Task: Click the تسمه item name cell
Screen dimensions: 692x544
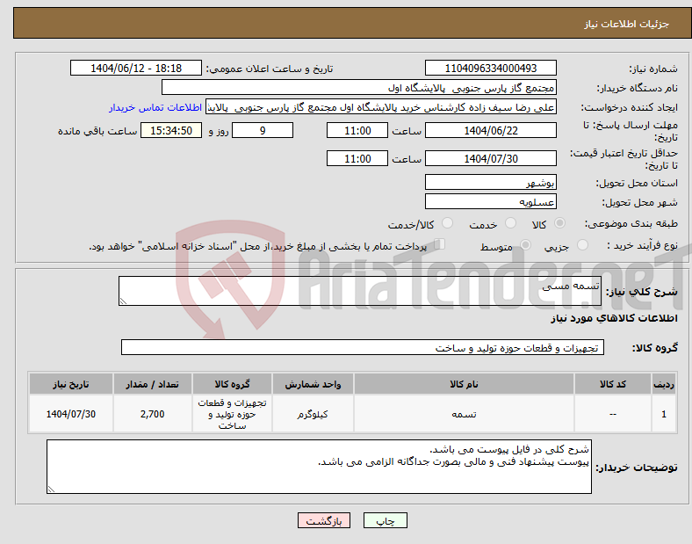Action: [x=464, y=414]
